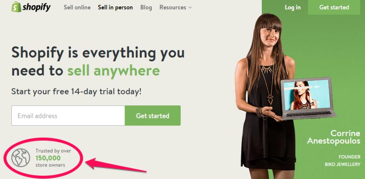Click the Resources menu label
Image resolution: width=365 pixels, height=179 pixels.
[173, 8]
